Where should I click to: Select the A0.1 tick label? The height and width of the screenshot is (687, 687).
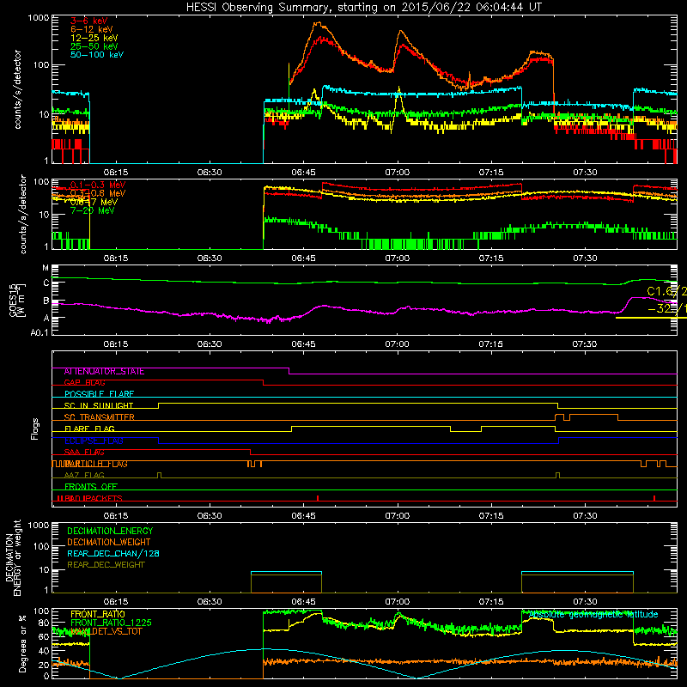click(x=39, y=332)
